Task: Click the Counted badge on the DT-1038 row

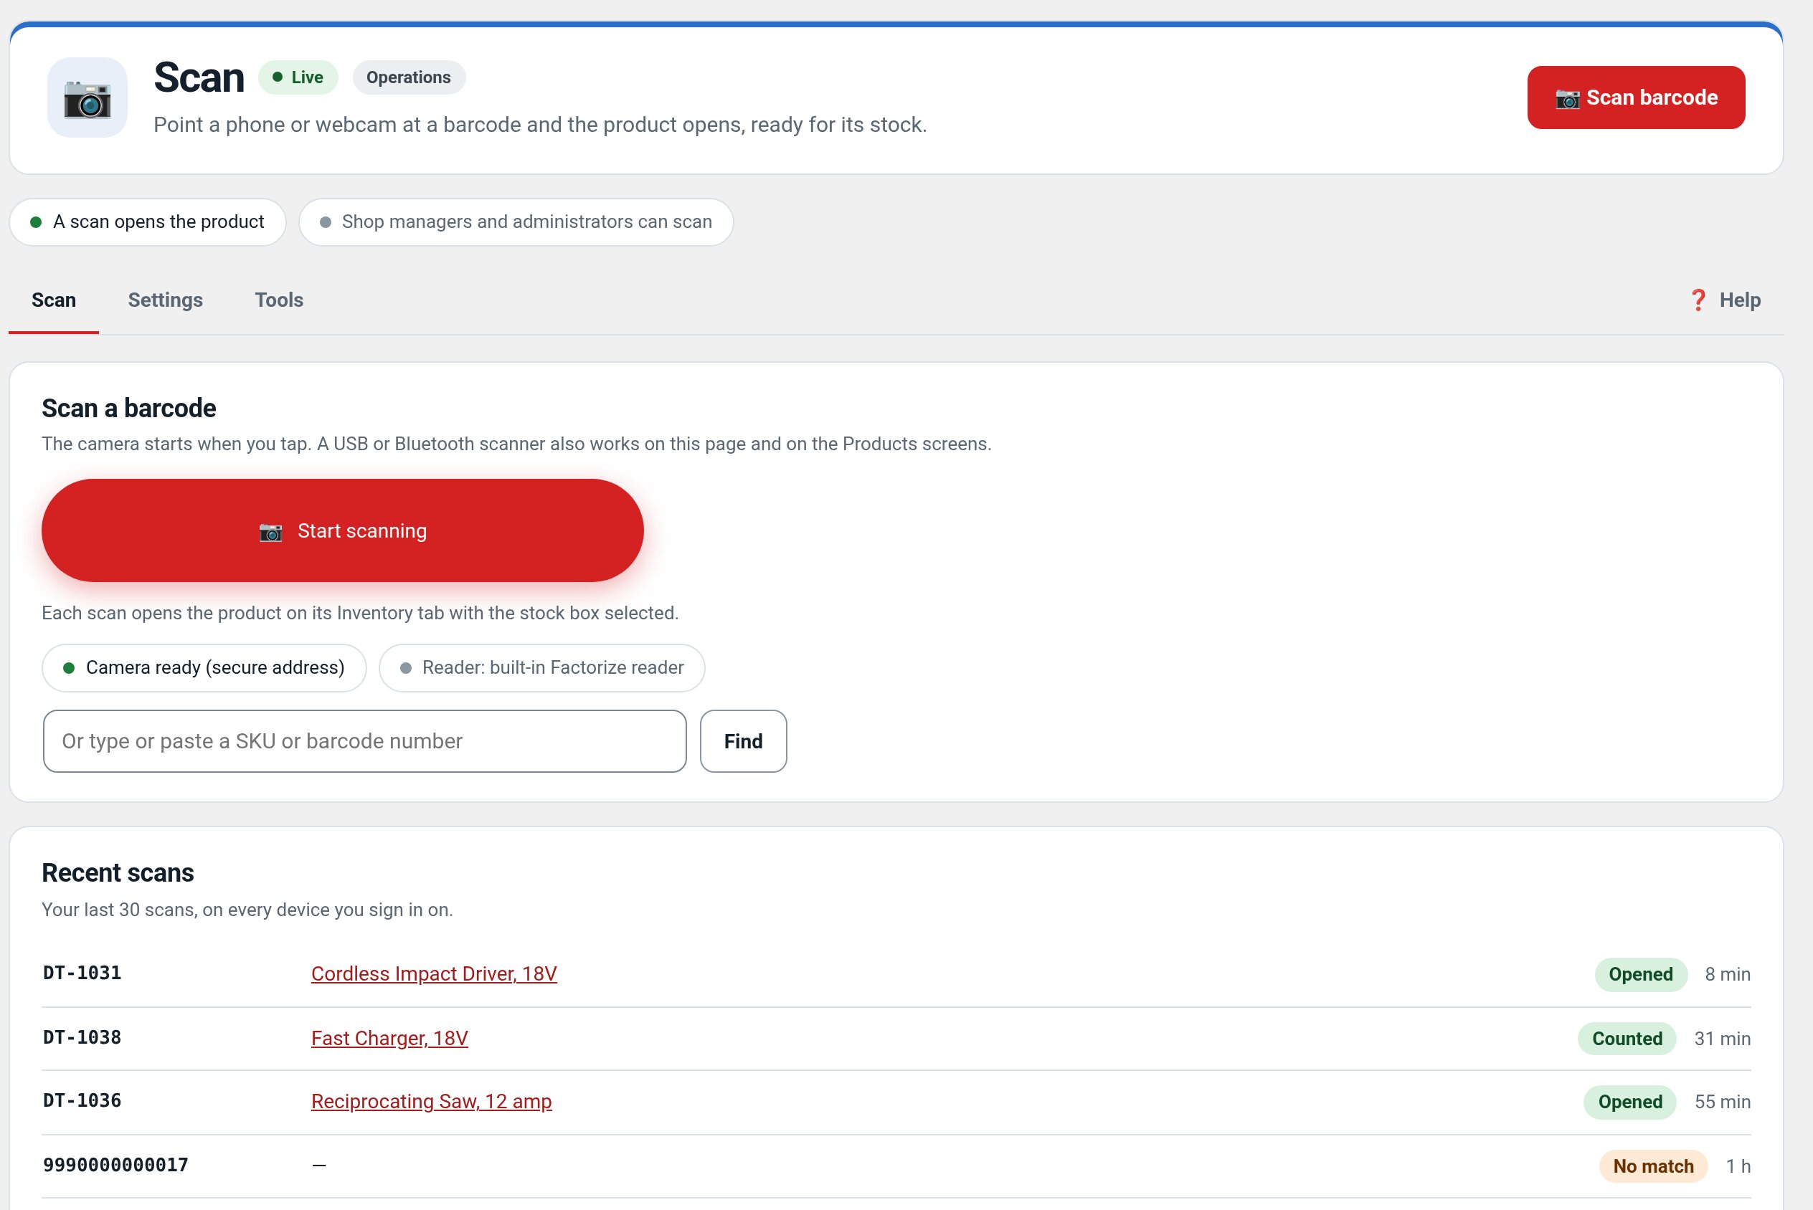Action: [x=1627, y=1039]
